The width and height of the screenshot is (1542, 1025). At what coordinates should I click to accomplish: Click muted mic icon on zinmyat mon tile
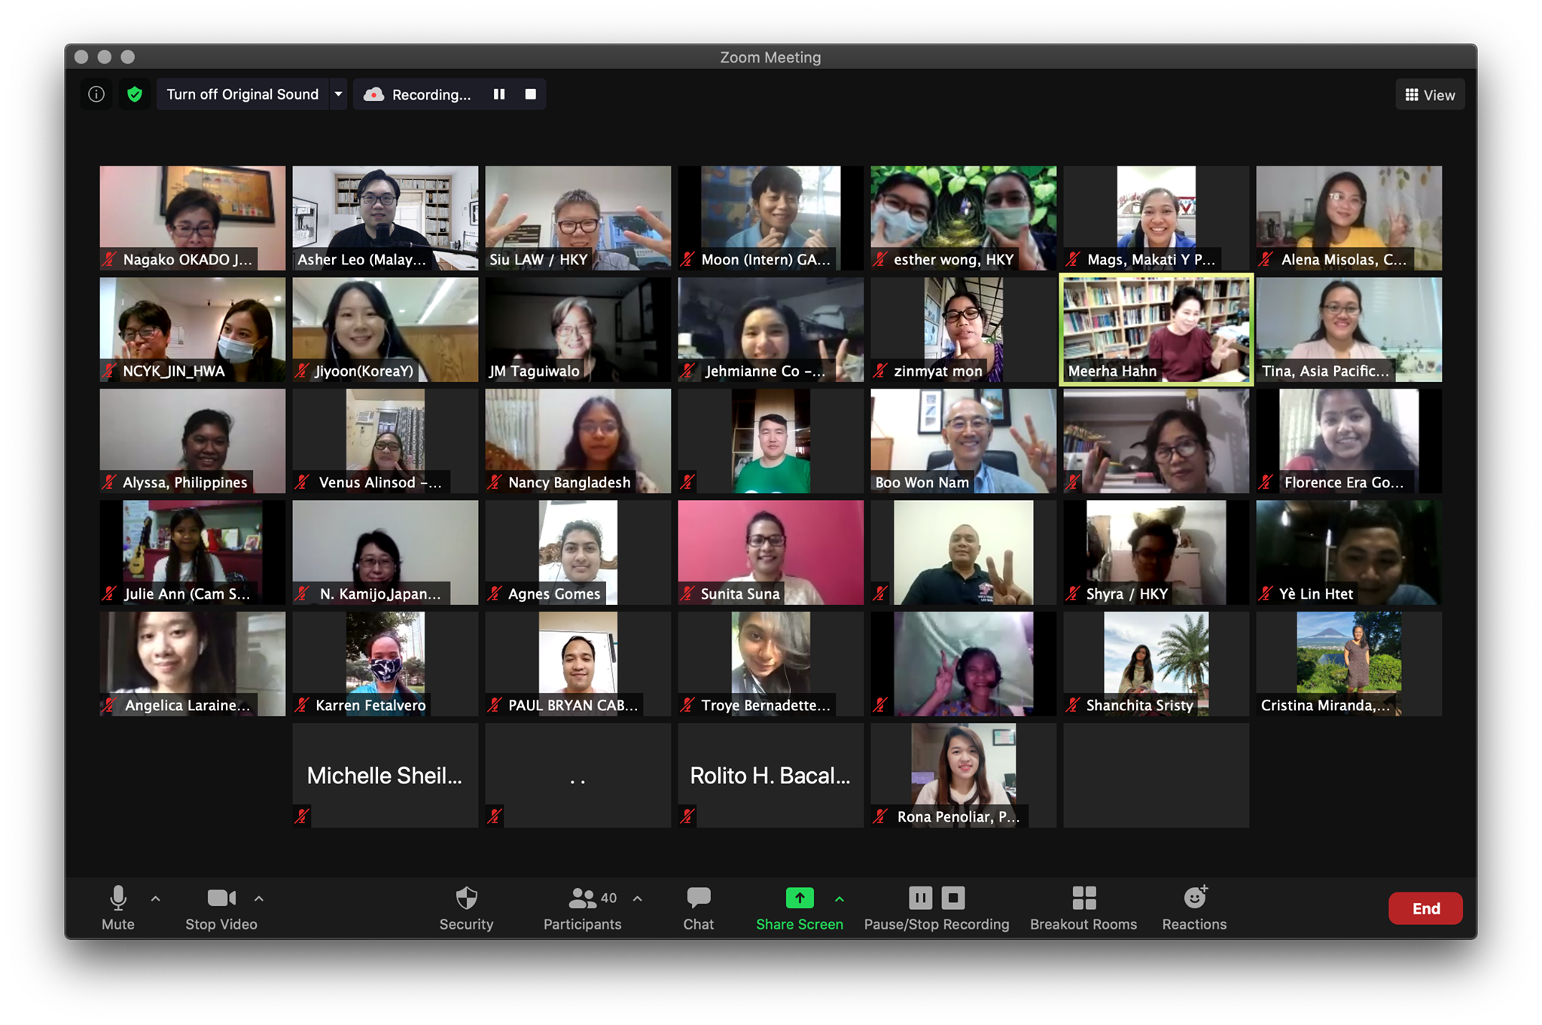coord(880,371)
